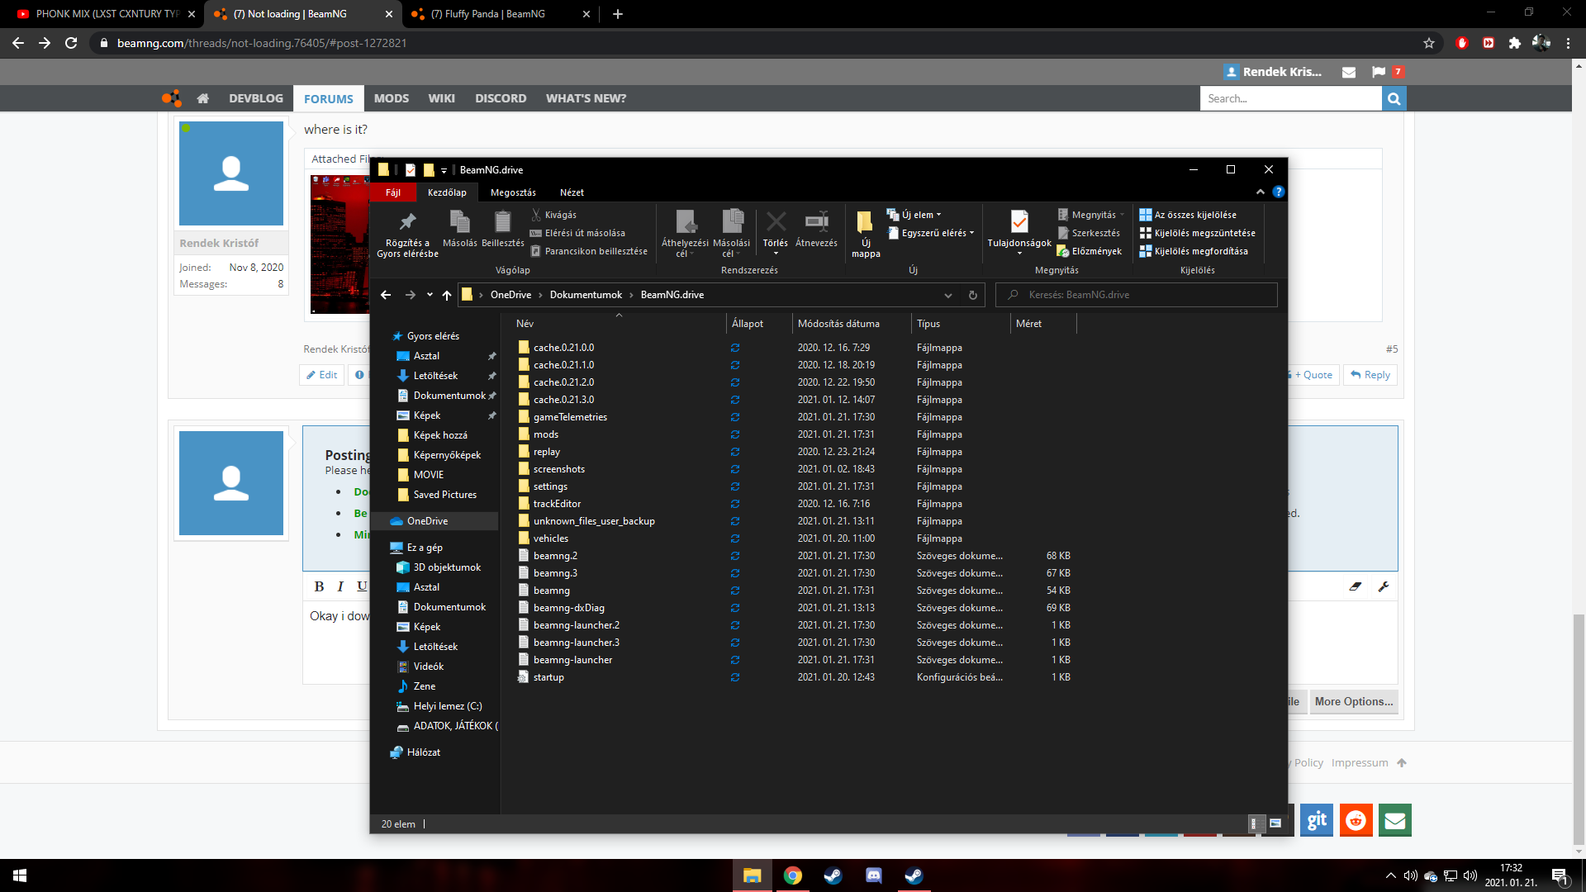1586x892 pixels.
Task: Share via reddit icon
Action: (x=1356, y=820)
